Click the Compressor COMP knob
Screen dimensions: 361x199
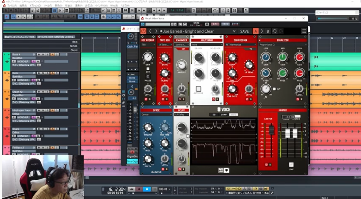232,58
